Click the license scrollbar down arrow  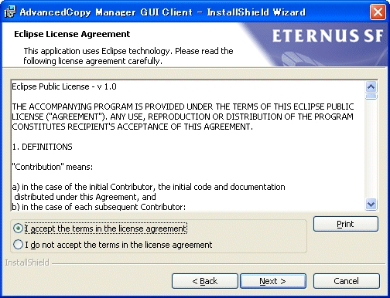371,205
